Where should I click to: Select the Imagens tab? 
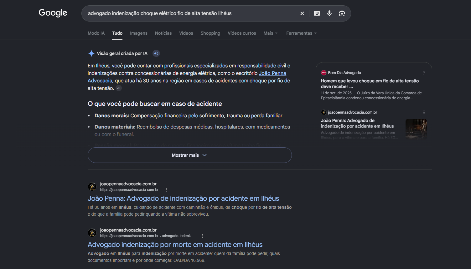[x=139, y=33]
